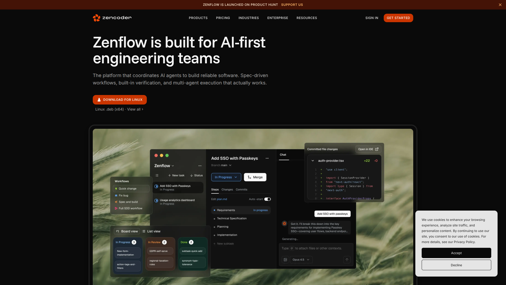The image size is (506, 285).
Task: Select the Quick change workflow lightning icon
Action: (x=116, y=188)
